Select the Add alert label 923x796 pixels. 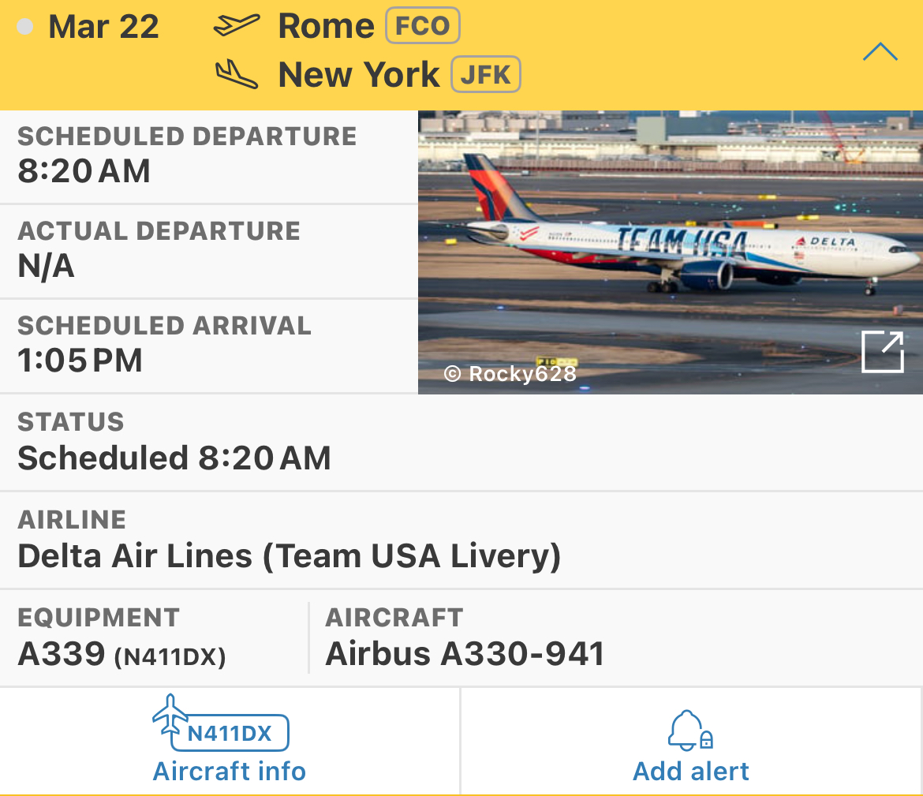pyautogui.click(x=690, y=772)
